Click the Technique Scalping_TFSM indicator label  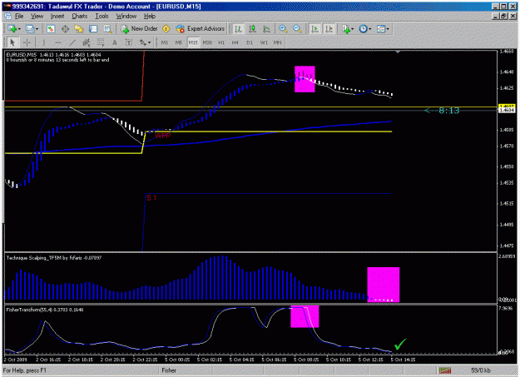54,258
